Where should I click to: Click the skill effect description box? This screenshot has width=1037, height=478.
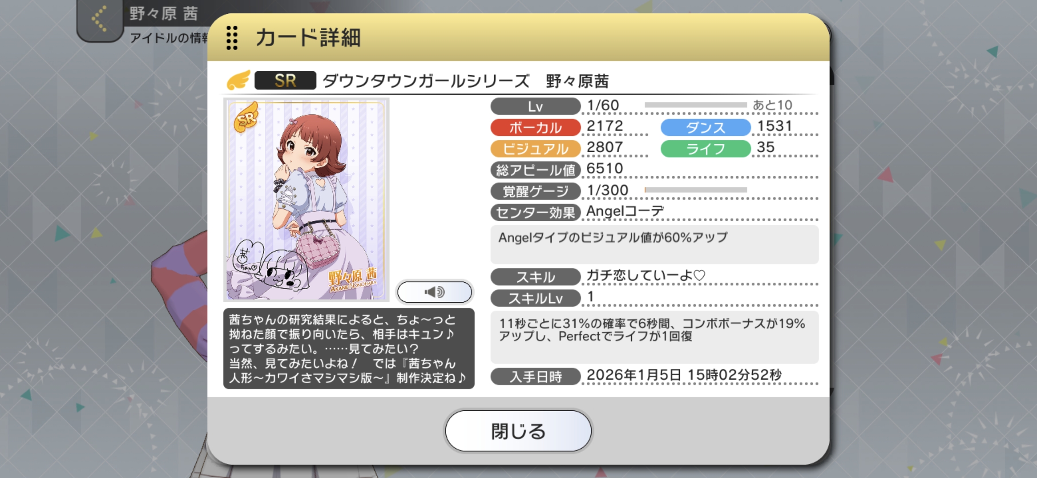[x=655, y=337]
